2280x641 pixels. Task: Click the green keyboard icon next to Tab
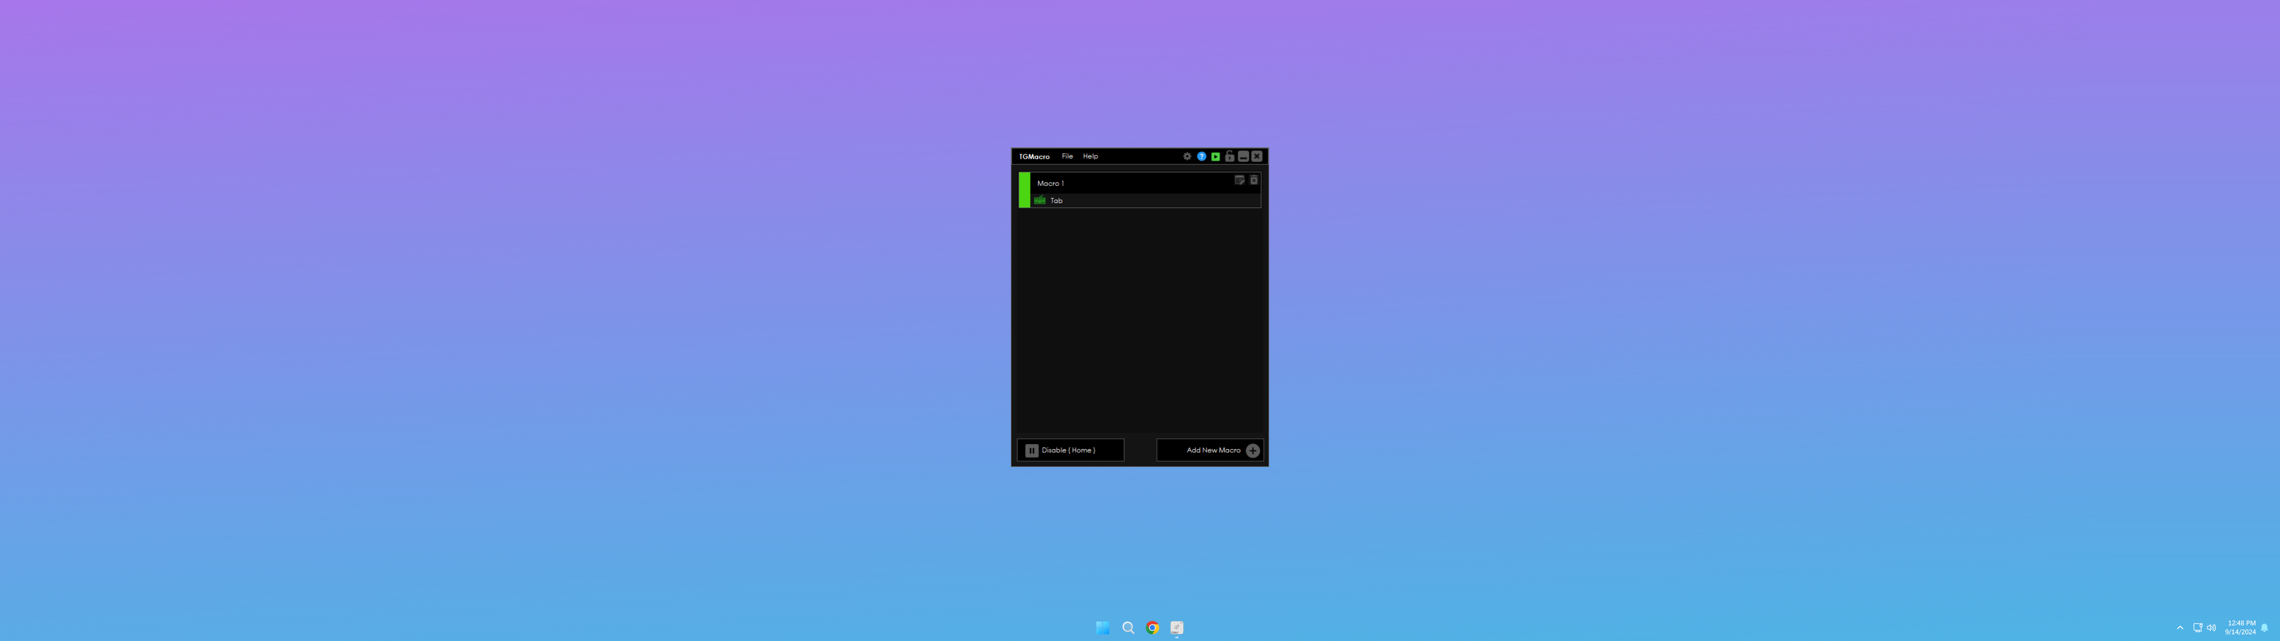[1040, 201]
